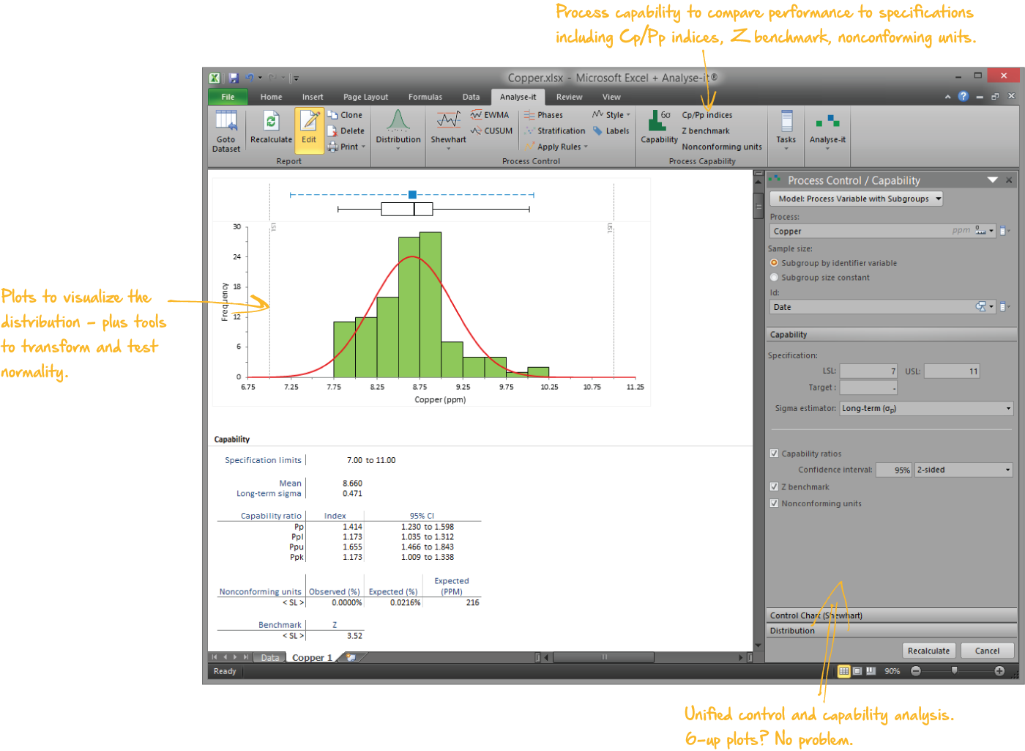
Task: Click the Insert Worksheet icon next to Copper 1
Action: coord(351,658)
